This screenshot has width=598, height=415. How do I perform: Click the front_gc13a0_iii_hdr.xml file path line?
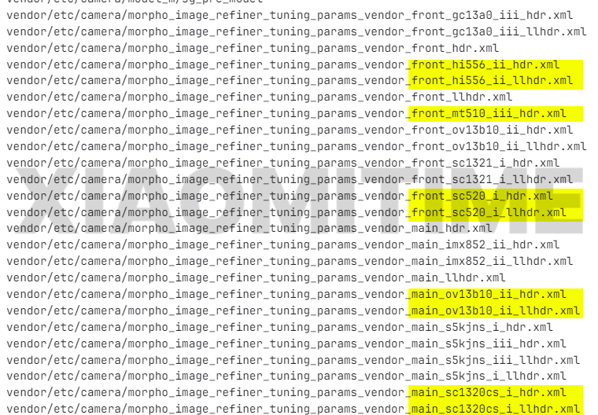290,15
